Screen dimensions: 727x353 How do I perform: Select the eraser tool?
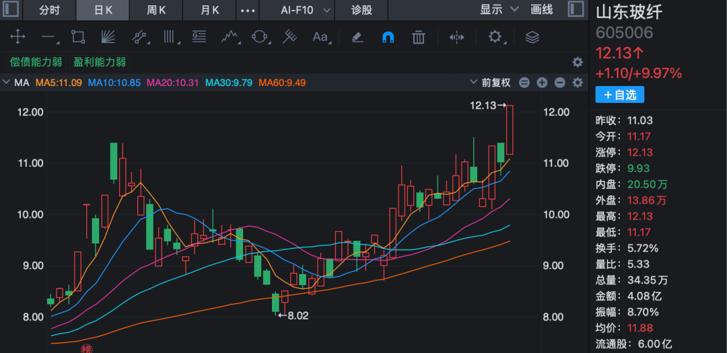(x=357, y=37)
